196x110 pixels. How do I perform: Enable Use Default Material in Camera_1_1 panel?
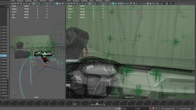[116, 3]
